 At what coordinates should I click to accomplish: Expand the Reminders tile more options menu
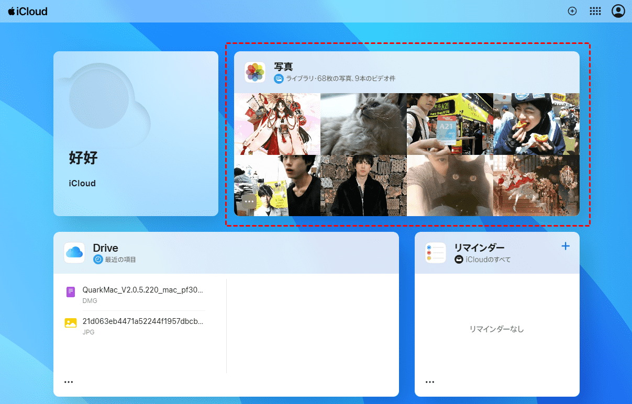coord(430,382)
